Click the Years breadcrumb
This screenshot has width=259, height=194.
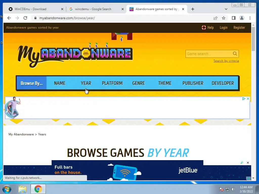click(x=42, y=134)
